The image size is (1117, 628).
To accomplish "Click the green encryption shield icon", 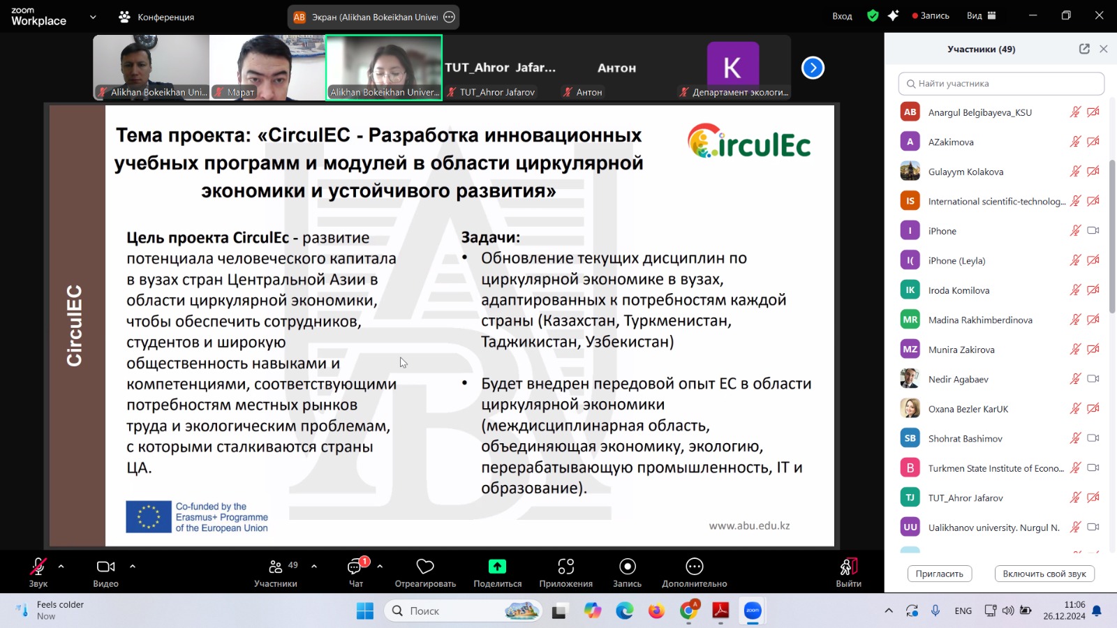I will coord(873,15).
